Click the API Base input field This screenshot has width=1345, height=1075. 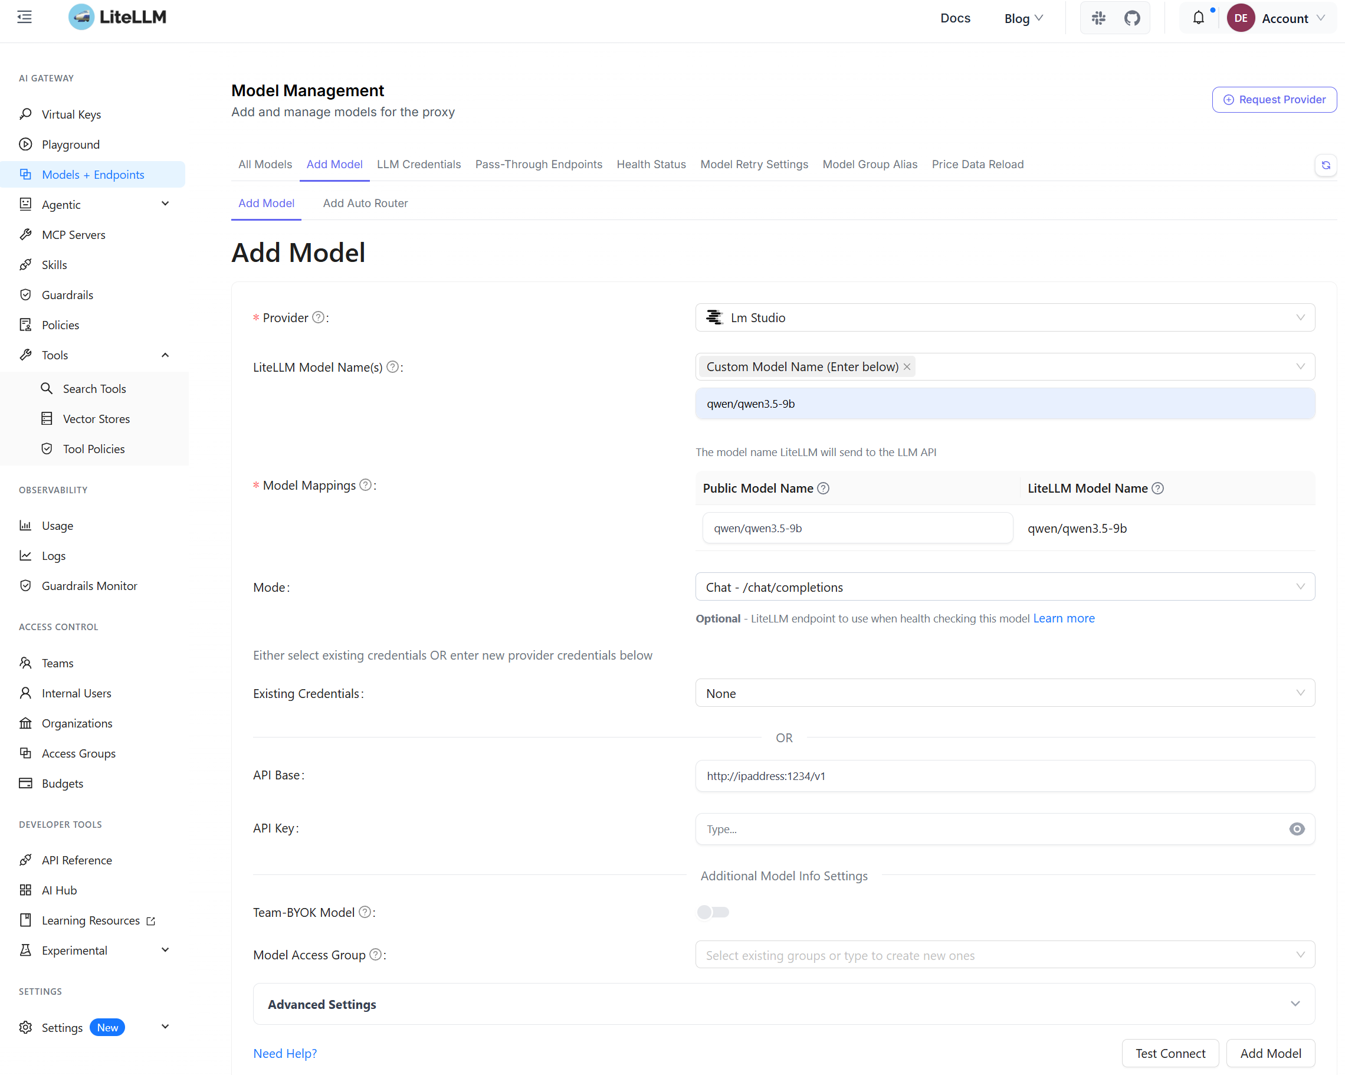coord(1005,775)
